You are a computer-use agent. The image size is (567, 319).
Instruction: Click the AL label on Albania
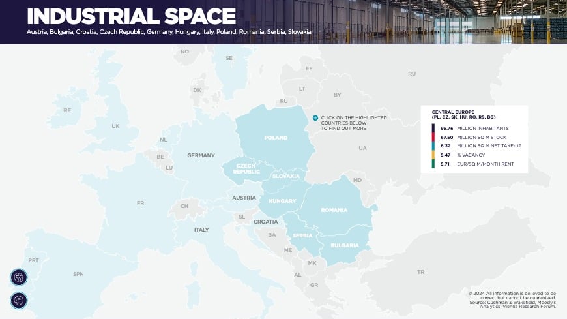(298, 275)
